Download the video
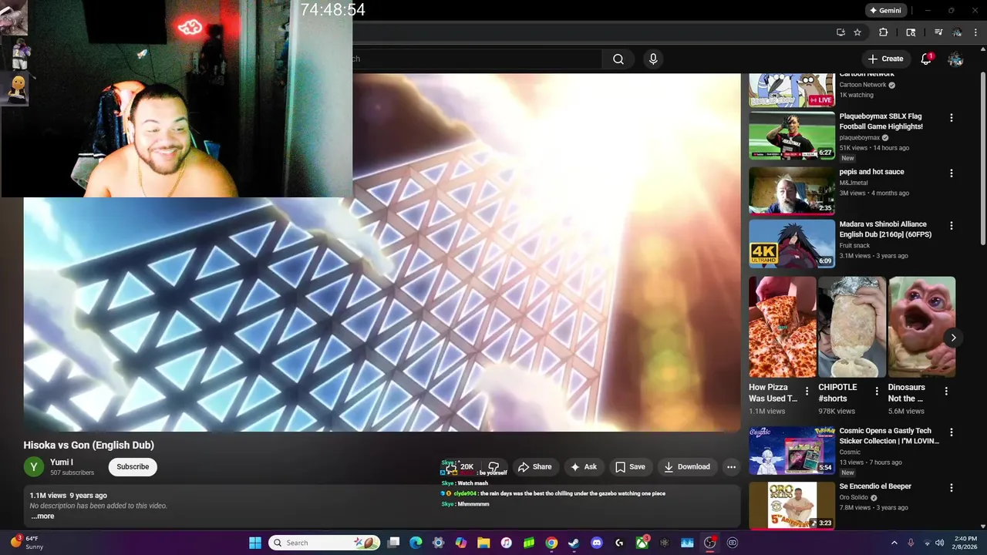 point(687,466)
